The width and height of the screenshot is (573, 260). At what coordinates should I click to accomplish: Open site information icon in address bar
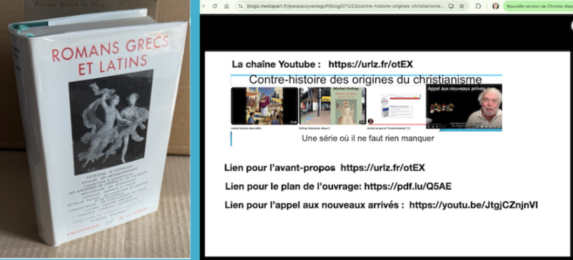coord(241,6)
